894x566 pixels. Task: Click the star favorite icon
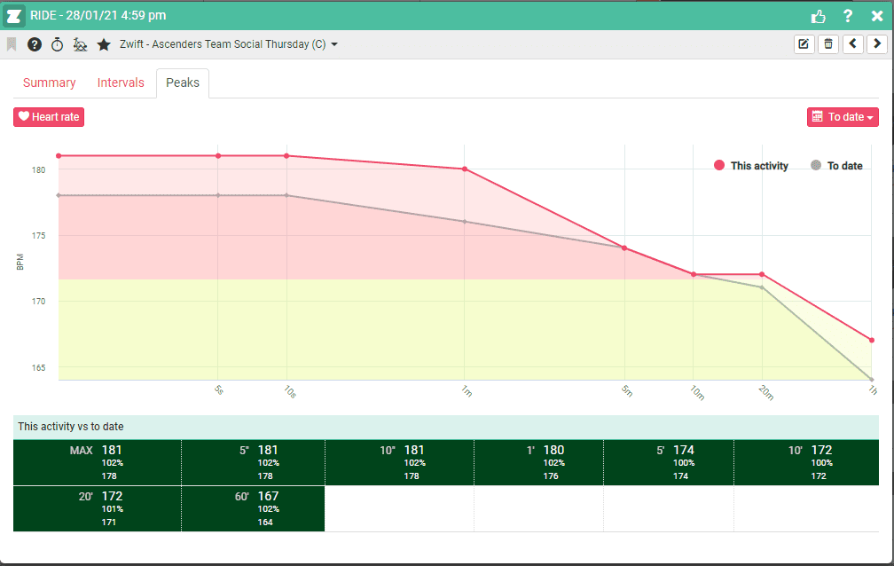[x=104, y=44]
